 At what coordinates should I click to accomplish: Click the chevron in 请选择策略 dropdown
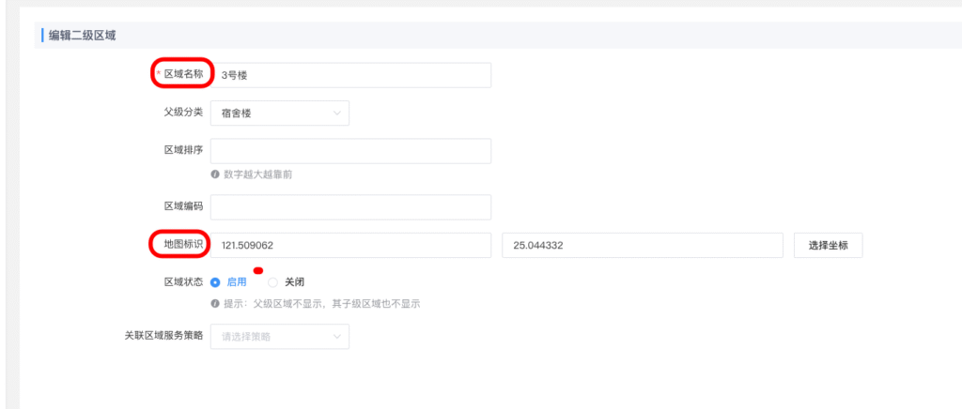click(x=336, y=337)
